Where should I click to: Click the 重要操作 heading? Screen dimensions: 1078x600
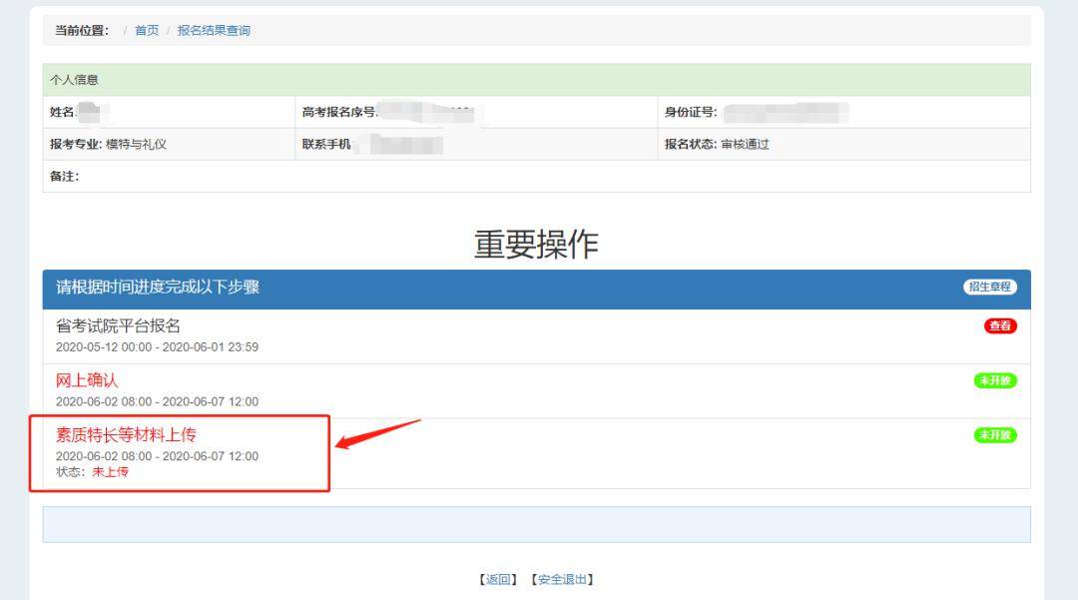pos(536,245)
